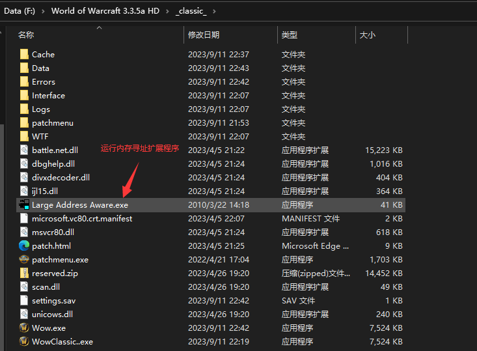Viewport: 477px width, 351px height.
Task: Expand the chevron after _classic_
Action: [x=215, y=11]
